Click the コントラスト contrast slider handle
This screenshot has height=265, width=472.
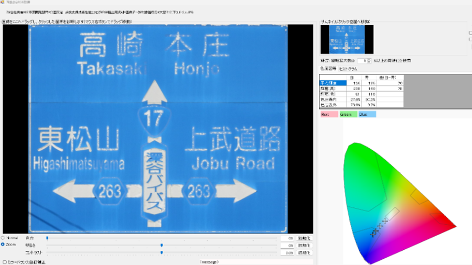(x=162, y=252)
